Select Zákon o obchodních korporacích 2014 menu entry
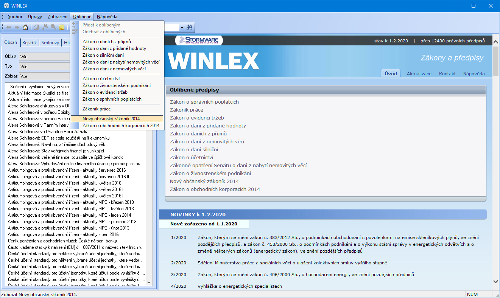Image resolution: width=500 pixels, height=298 pixels. coord(118,126)
